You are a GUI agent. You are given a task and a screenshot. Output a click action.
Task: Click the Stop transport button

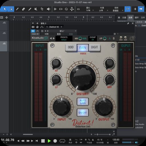coord(43,141)
